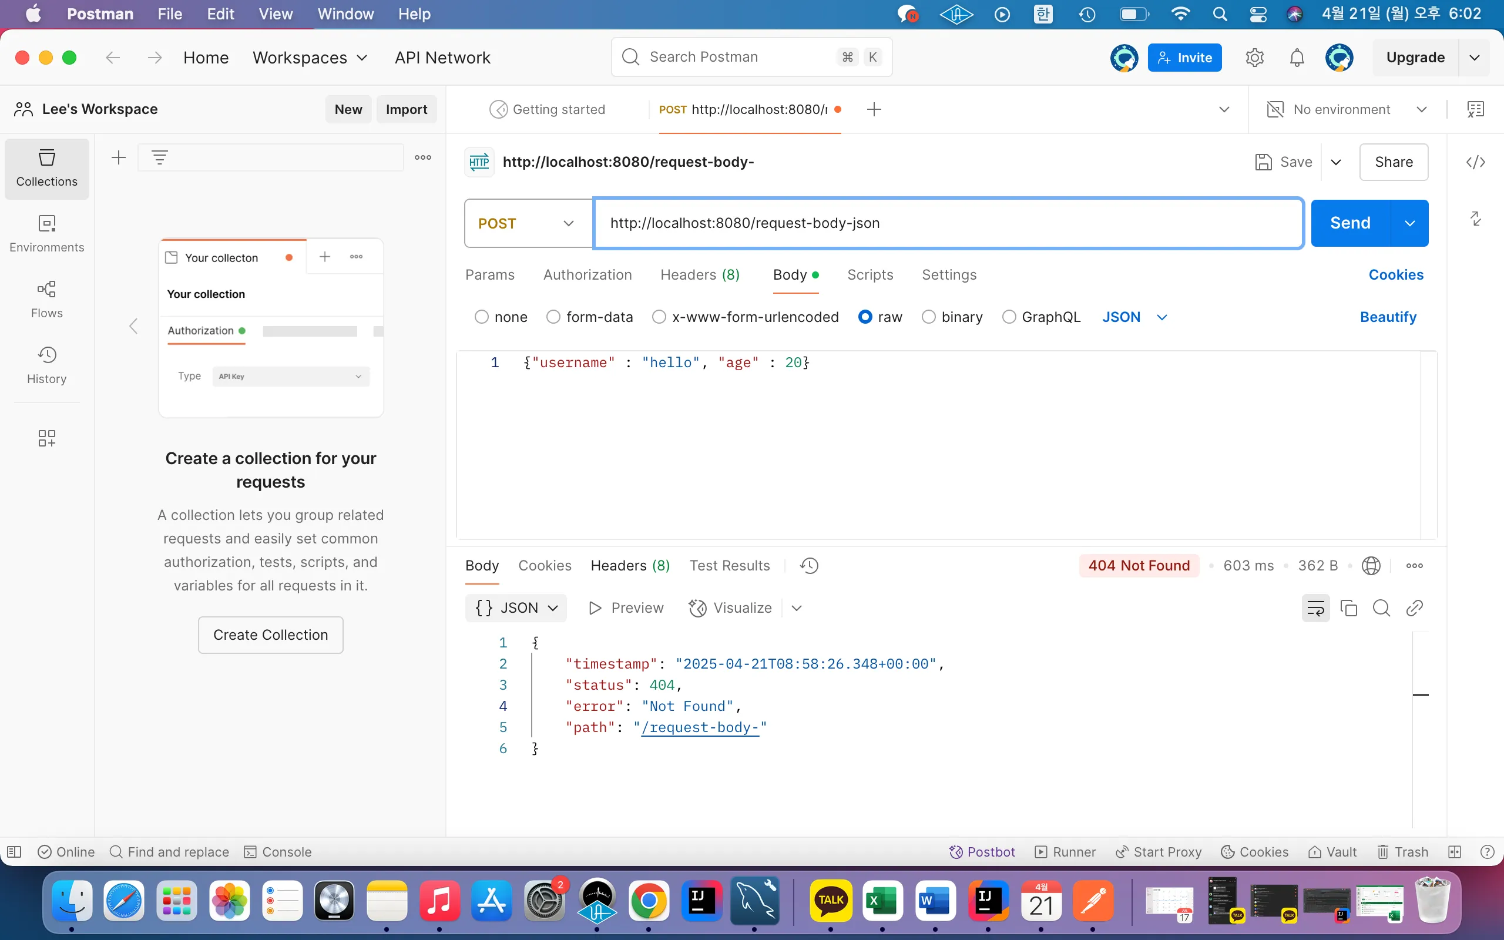Switch to the Headers request tab

(699, 275)
